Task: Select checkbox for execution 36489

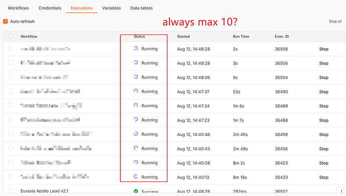Action: tap(11, 105)
